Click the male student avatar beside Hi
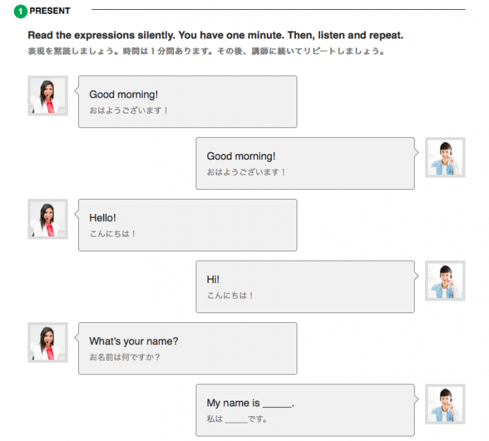Screen dimensions: 489x441 (445, 281)
